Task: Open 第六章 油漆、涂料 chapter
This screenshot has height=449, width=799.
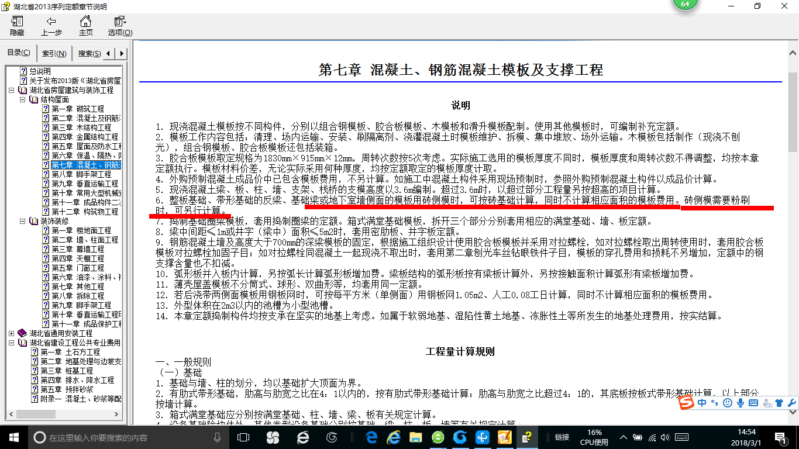Action: coord(86,277)
